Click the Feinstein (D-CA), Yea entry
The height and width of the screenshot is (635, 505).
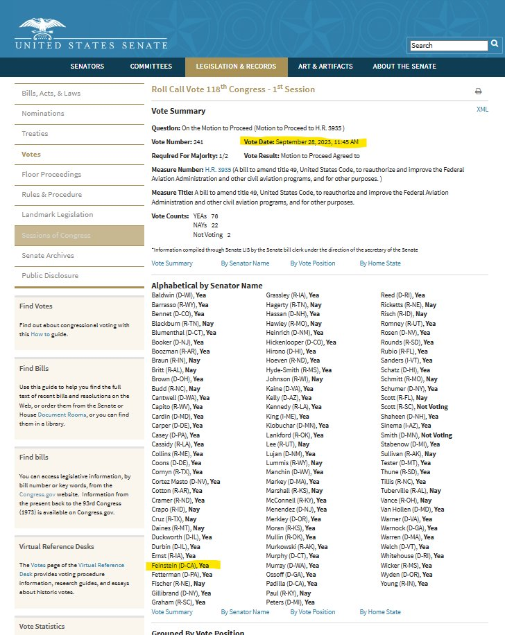pos(180,566)
